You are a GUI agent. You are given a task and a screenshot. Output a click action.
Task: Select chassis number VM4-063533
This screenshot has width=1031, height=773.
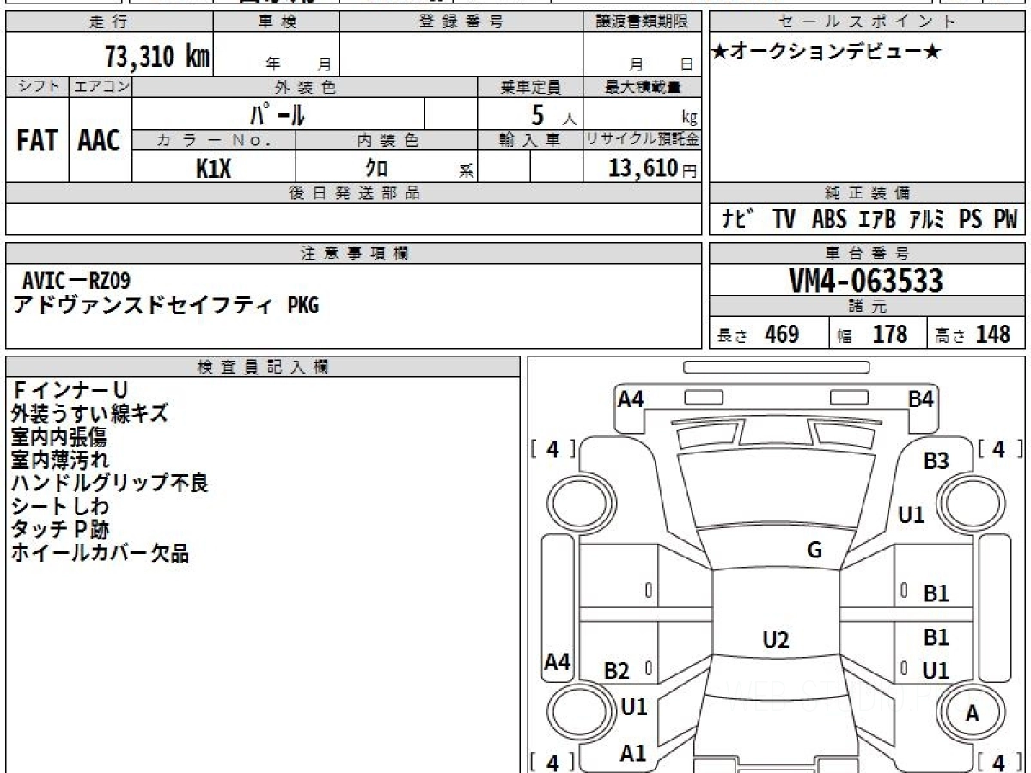pyautogui.click(x=866, y=281)
